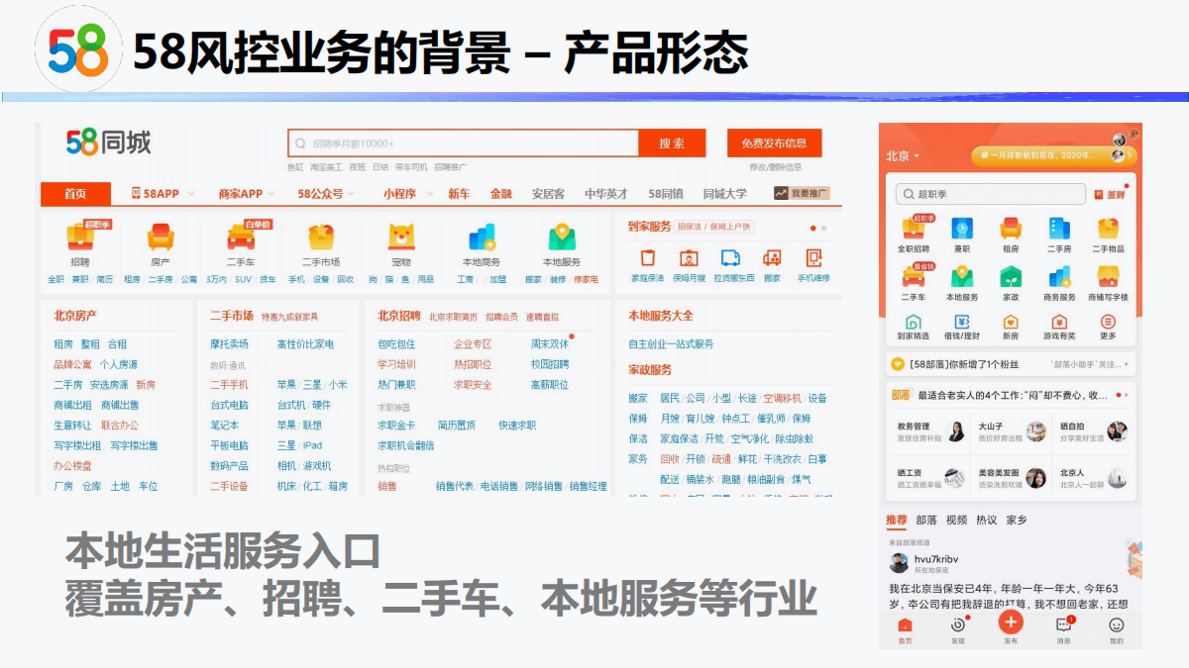Open the 家政 green house icon
Viewport: 1189px width, 668px height.
1010,277
